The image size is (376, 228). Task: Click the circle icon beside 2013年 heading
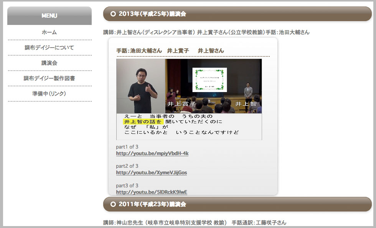click(113, 14)
